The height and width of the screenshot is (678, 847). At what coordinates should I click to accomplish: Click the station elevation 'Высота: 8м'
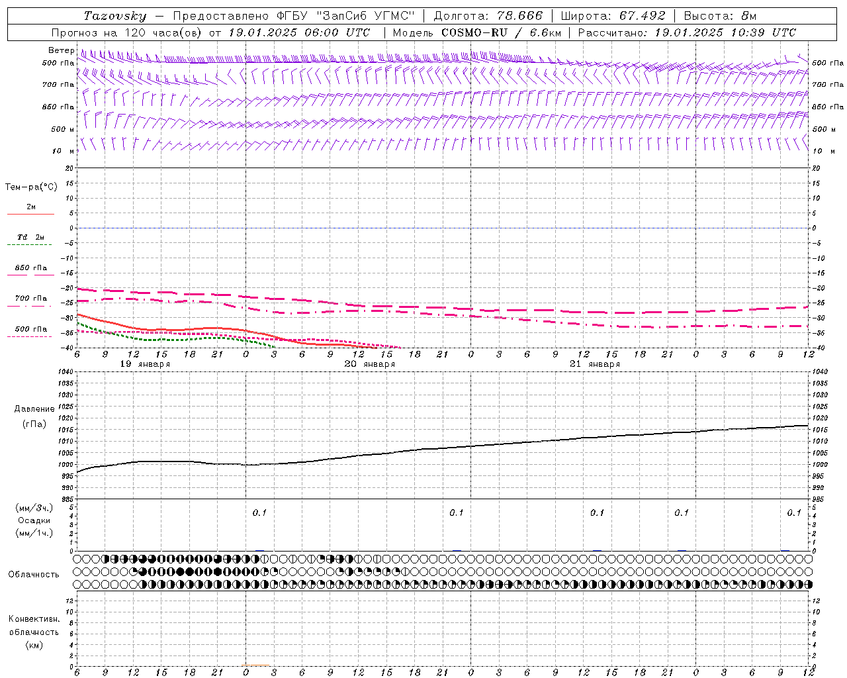(x=720, y=16)
